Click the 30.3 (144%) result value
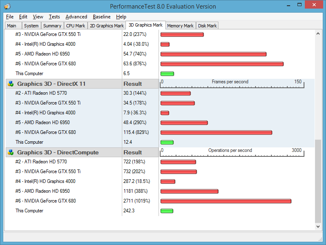This screenshot has width=326, height=245. [135, 93]
